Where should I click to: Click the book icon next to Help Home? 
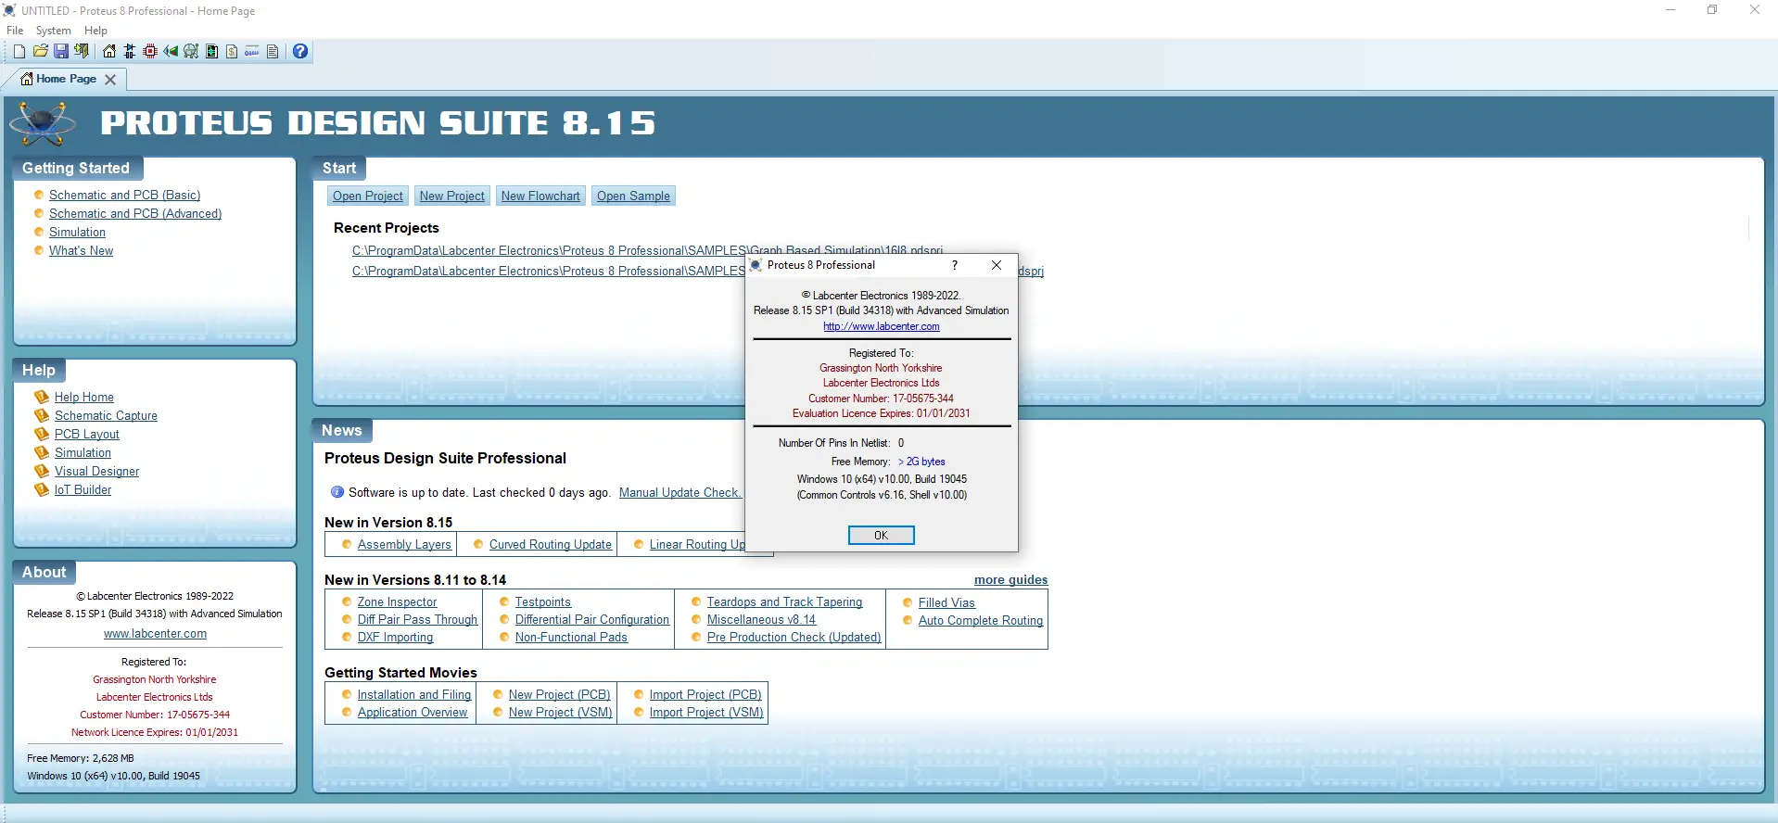pyautogui.click(x=42, y=397)
